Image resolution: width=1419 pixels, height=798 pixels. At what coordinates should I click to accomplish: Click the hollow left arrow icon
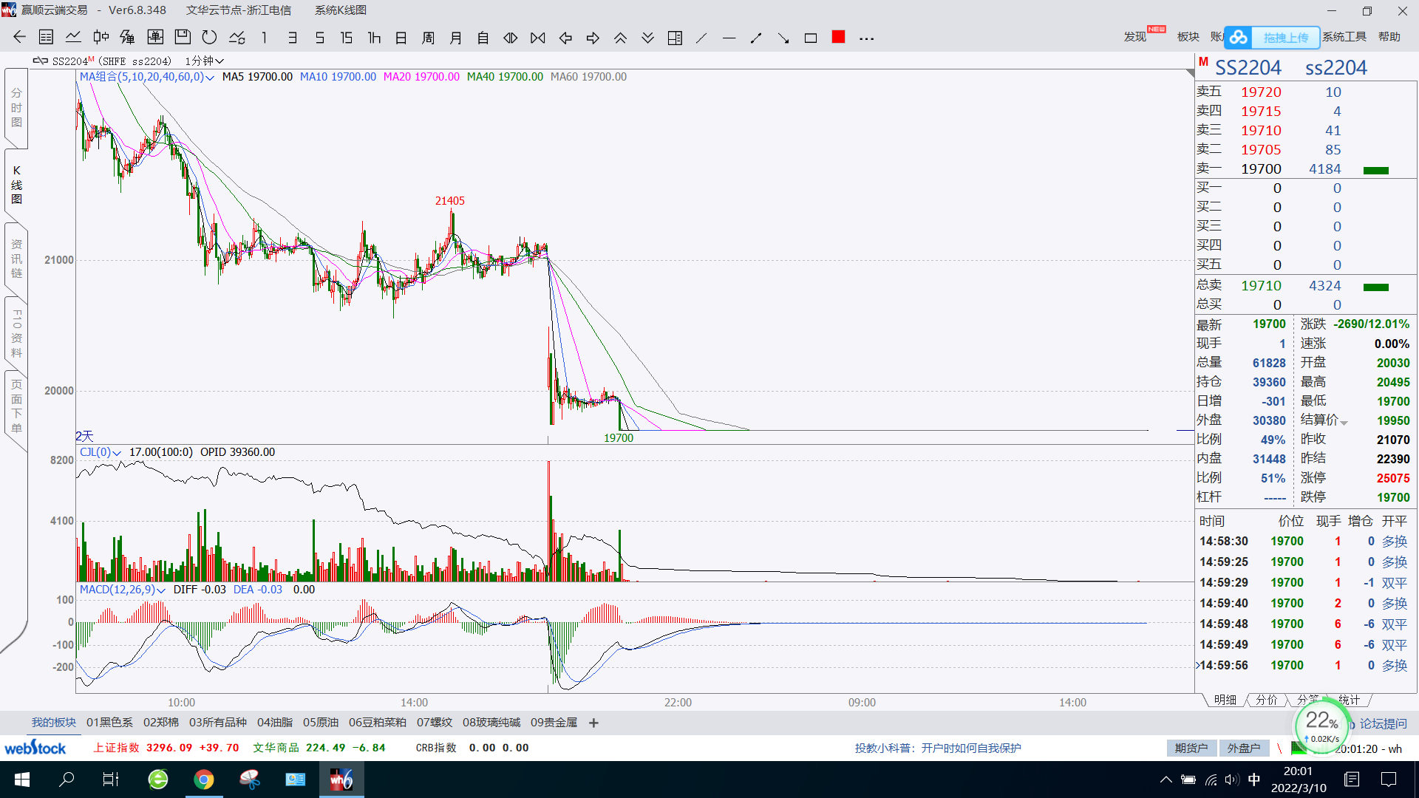565,38
